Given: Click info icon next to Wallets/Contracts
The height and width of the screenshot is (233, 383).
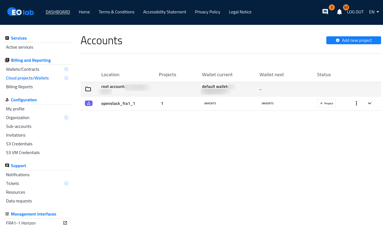Looking at the screenshot, I should 66,69.
